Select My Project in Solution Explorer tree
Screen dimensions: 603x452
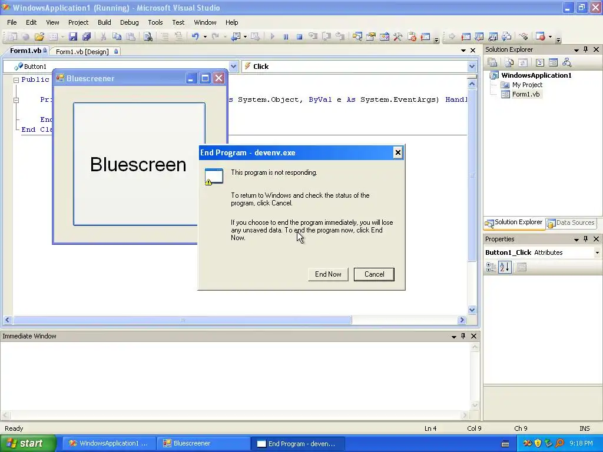527,85
